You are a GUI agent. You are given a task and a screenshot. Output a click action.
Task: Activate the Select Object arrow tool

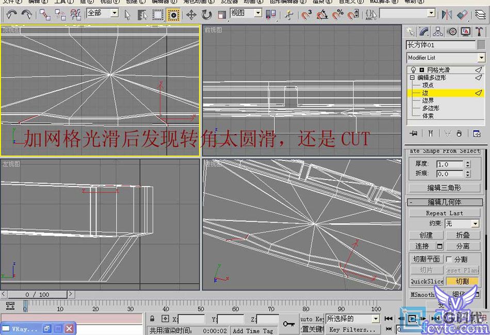tap(127, 14)
